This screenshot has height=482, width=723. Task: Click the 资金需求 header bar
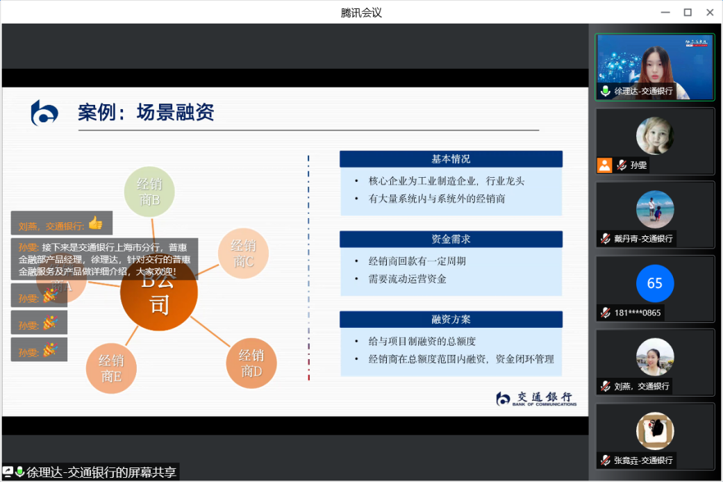[x=451, y=239]
